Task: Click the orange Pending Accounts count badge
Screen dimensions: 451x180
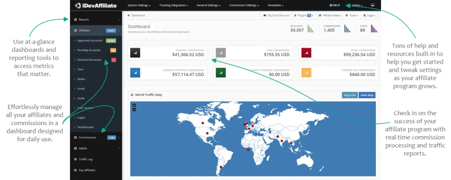Action: tap(113, 50)
